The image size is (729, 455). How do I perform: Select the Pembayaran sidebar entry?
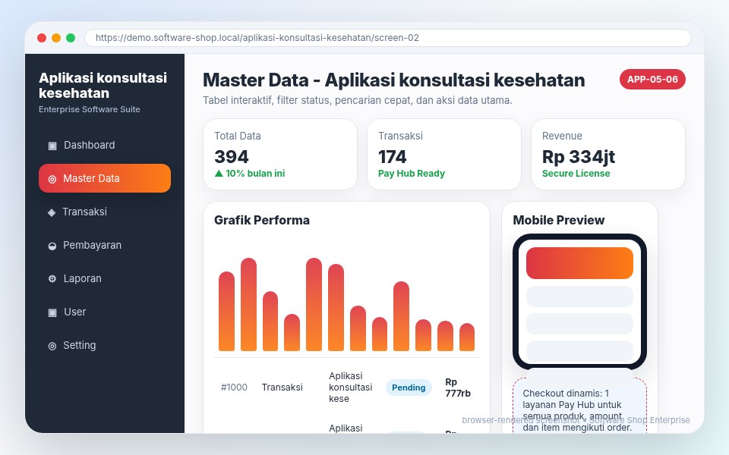105,245
